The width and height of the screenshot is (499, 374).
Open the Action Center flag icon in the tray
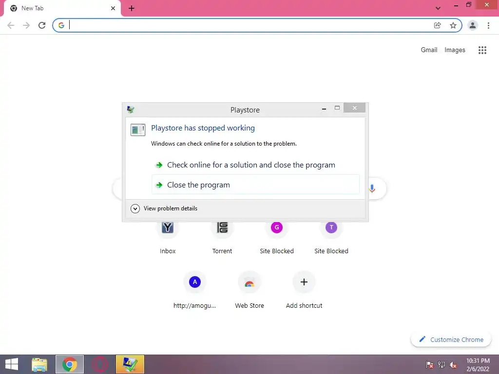[x=430, y=365]
